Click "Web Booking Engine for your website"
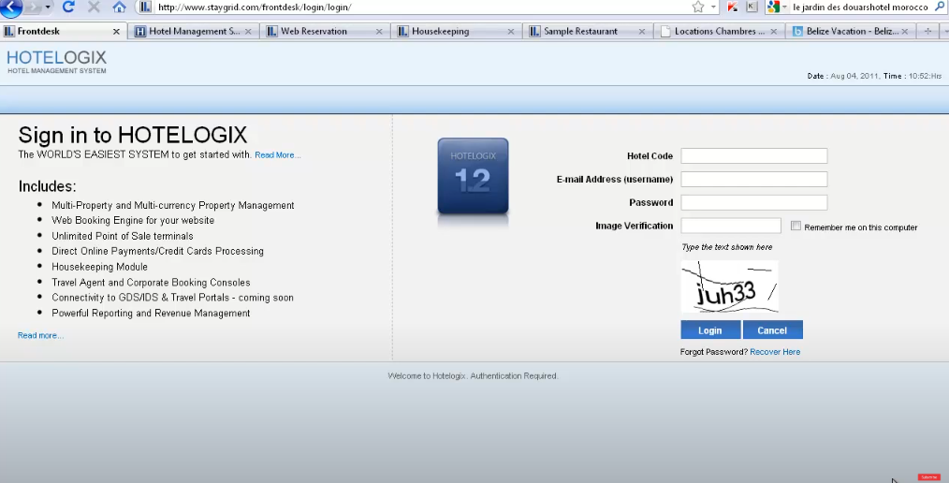 tap(133, 220)
